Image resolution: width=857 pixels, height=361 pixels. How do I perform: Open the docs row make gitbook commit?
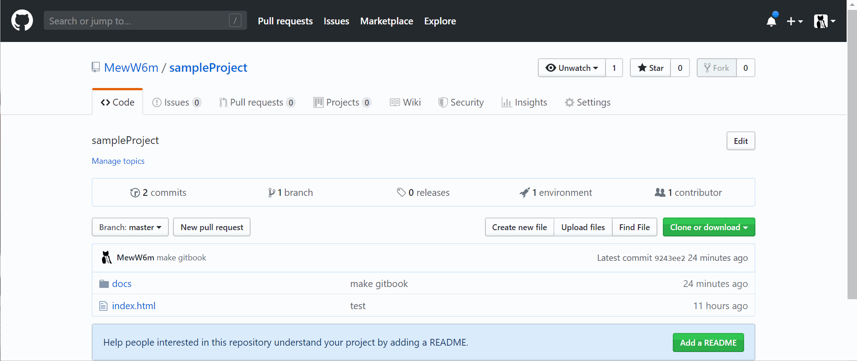click(x=379, y=284)
